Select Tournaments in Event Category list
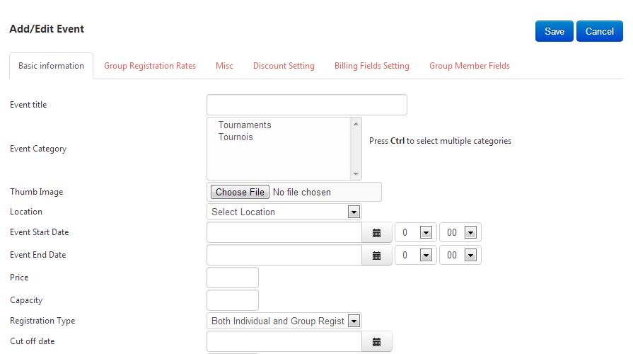 coord(245,125)
